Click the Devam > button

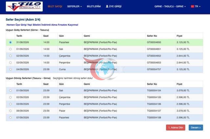196,127
